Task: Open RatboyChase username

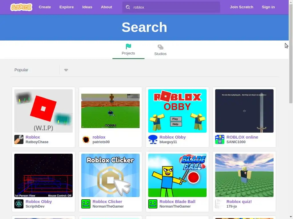Action: point(37,142)
